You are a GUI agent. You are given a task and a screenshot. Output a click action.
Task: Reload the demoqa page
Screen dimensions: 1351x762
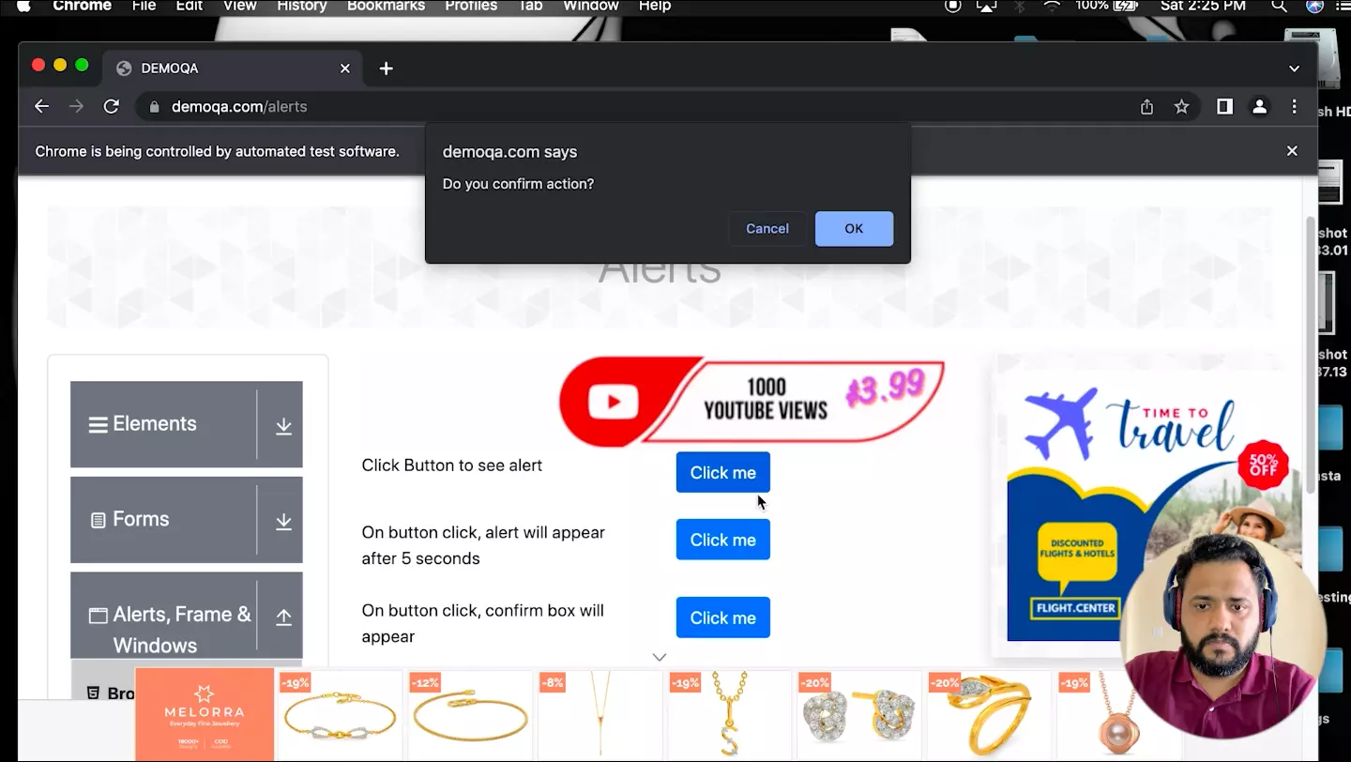click(111, 107)
